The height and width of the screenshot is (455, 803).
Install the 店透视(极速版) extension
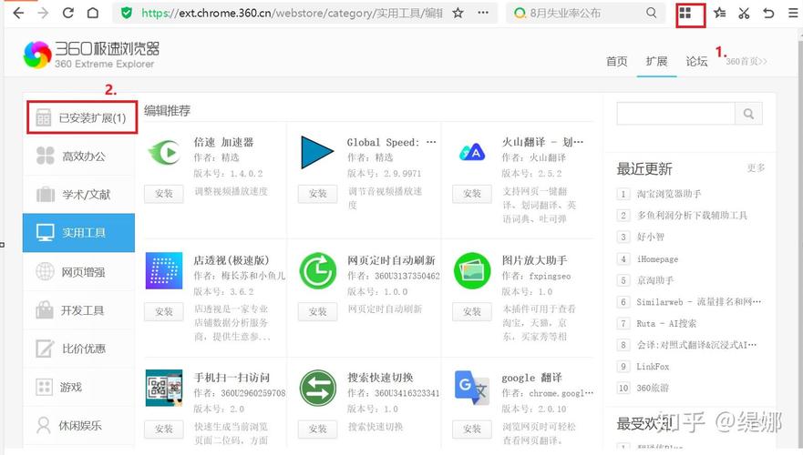click(x=164, y=312)
